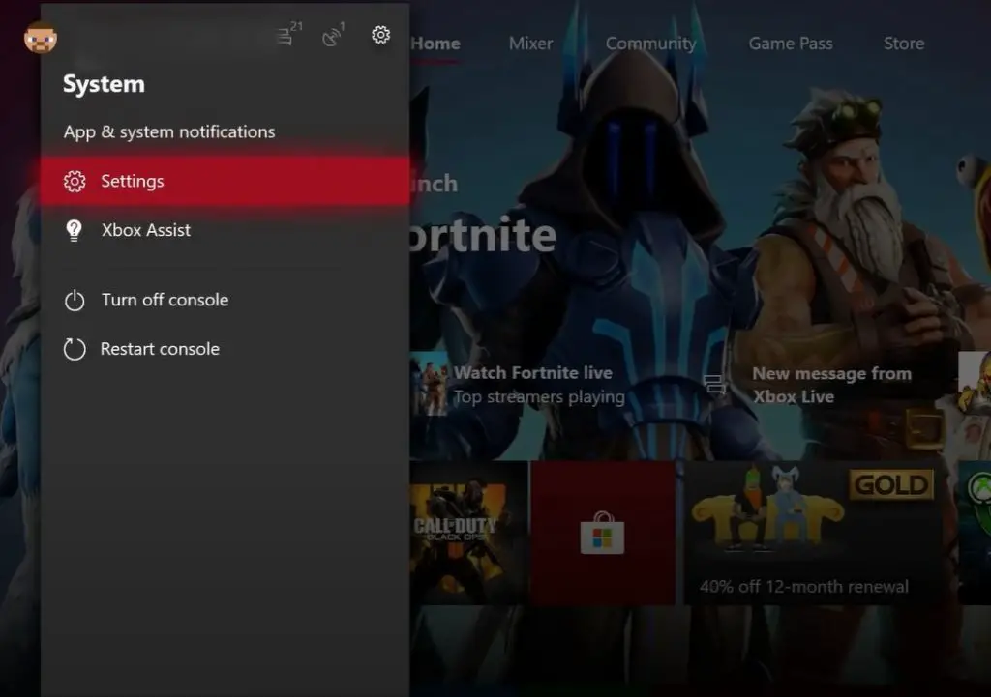
Task: Click the power icon for Turn off console
Action: point(75,300)
